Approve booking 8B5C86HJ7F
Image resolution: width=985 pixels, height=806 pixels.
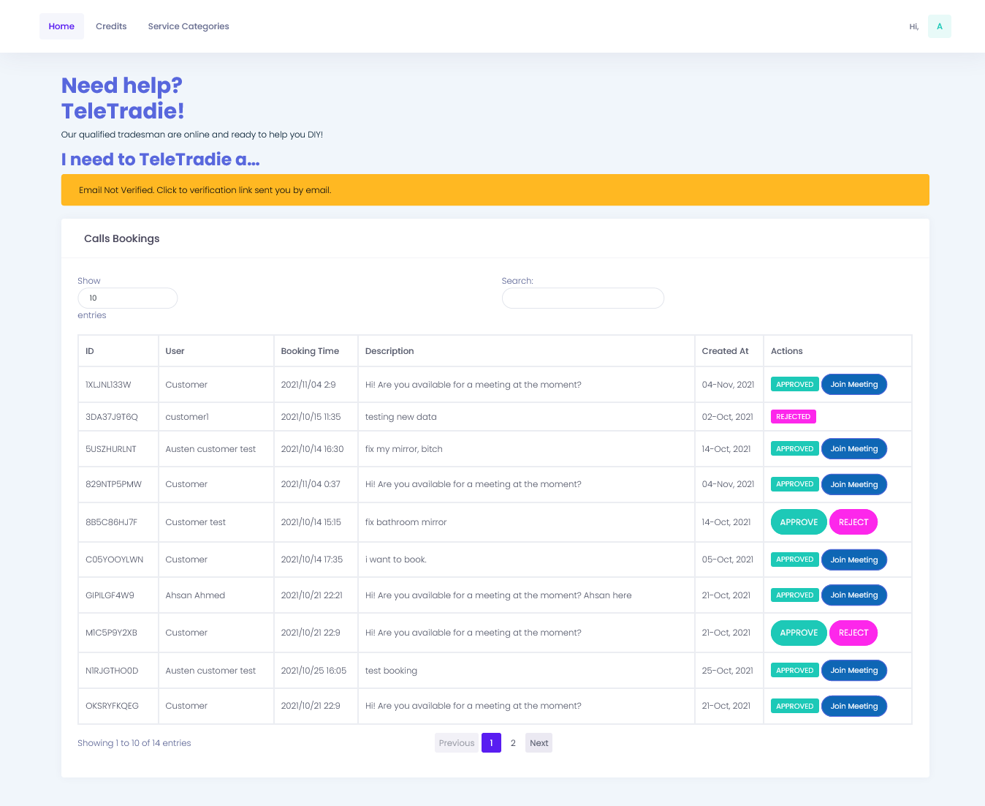(x=798, y=522)
